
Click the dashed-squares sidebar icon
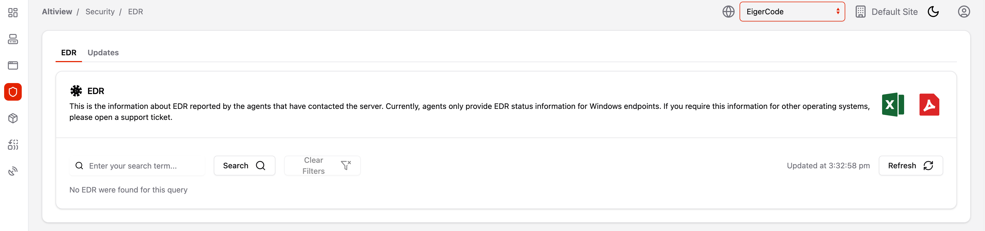[x=13, y=145]
